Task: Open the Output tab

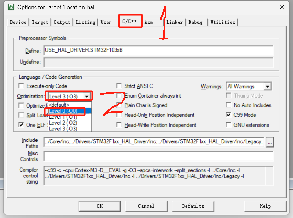Action: coord(62,22)
